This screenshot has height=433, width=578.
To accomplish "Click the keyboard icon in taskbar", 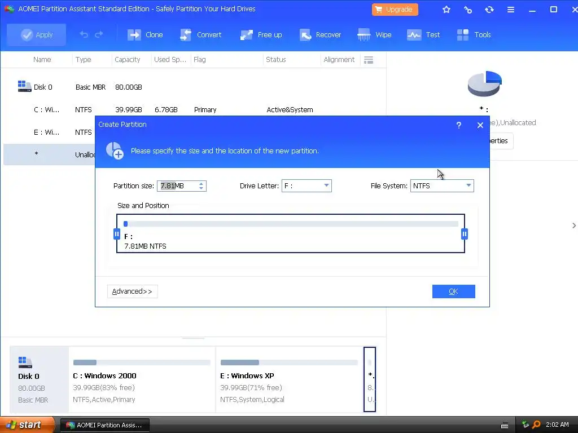I will (505, 425).
